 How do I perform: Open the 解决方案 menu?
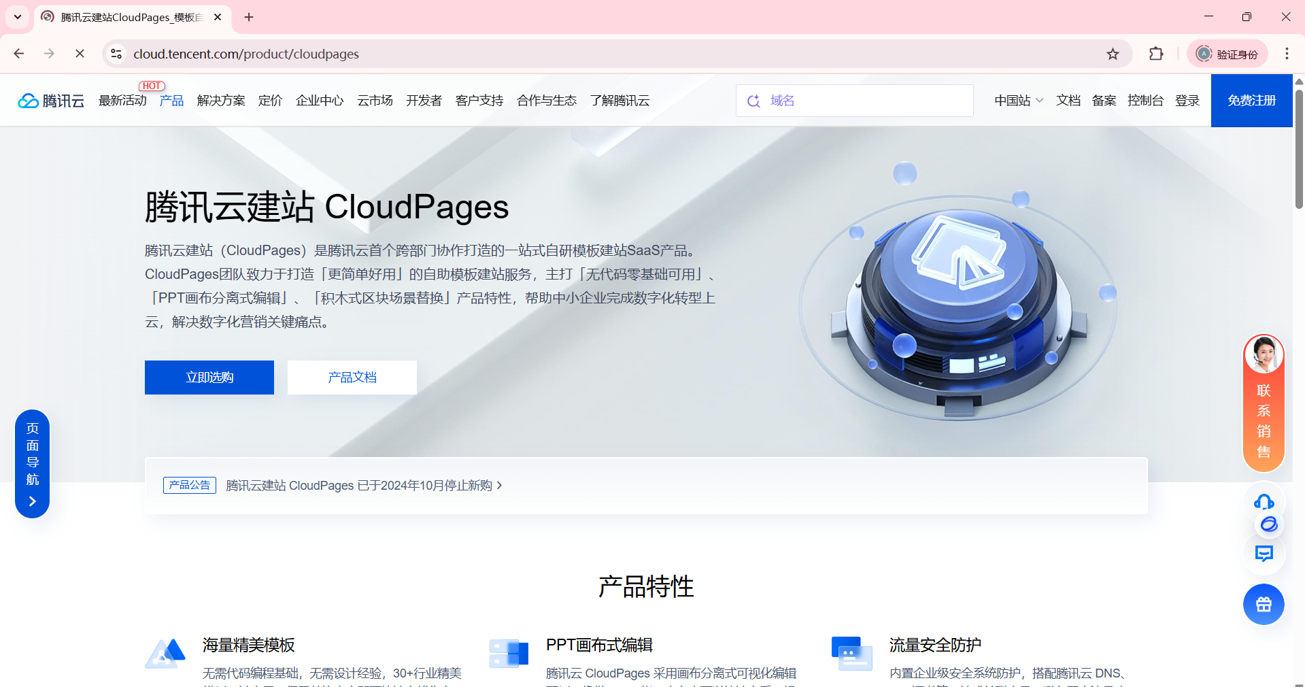221,101
